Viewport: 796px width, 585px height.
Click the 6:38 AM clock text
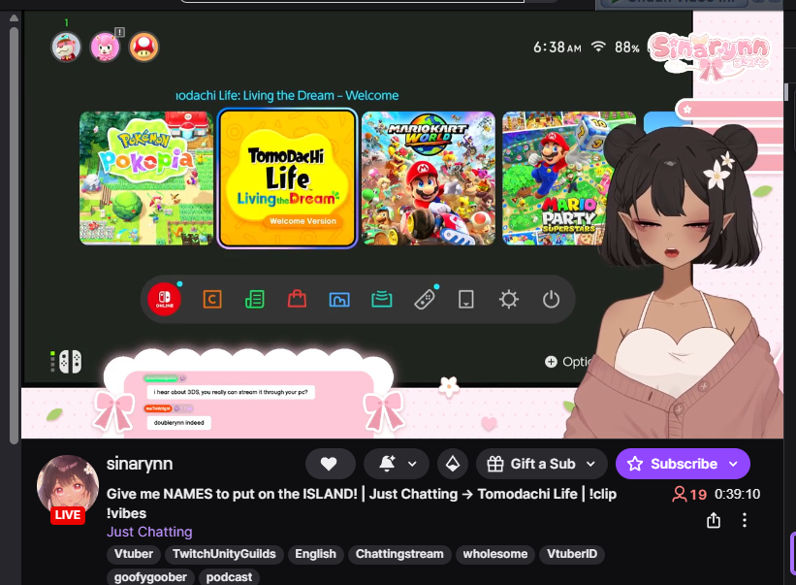(557, 48)
